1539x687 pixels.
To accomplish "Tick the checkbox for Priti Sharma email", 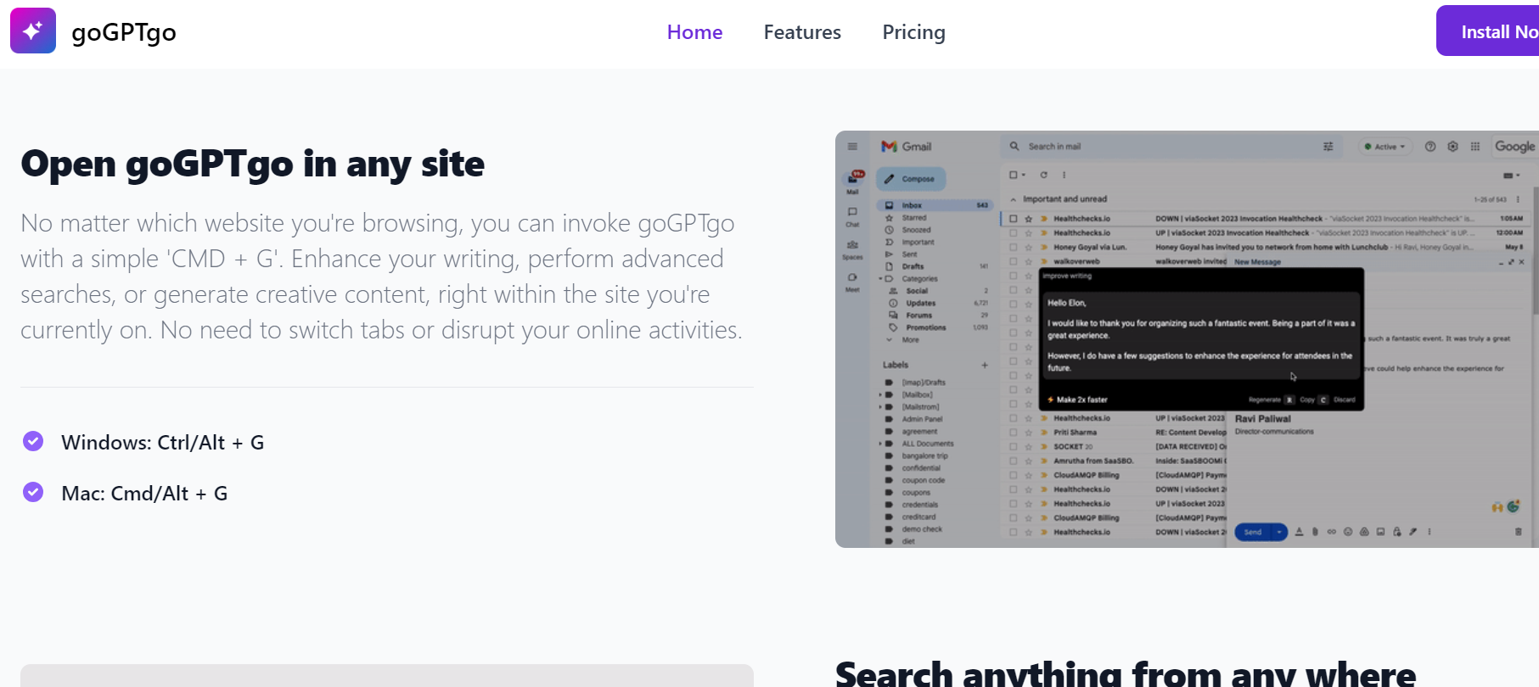I will [x=1014, y=432].
